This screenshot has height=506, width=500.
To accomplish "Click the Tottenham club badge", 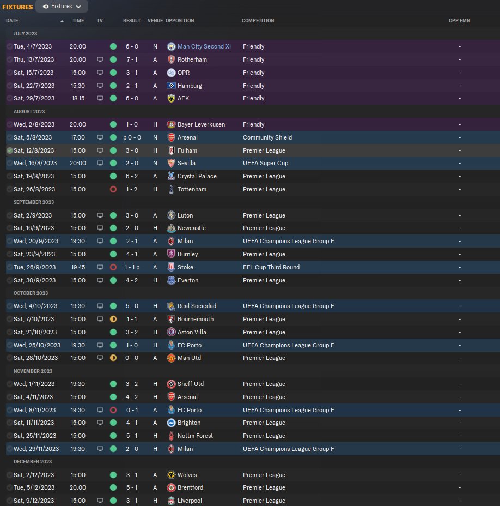I will 171,189.
